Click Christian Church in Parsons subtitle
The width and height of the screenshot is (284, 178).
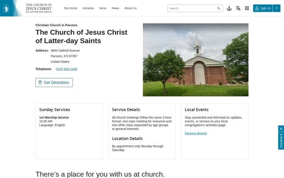point(56,25)
